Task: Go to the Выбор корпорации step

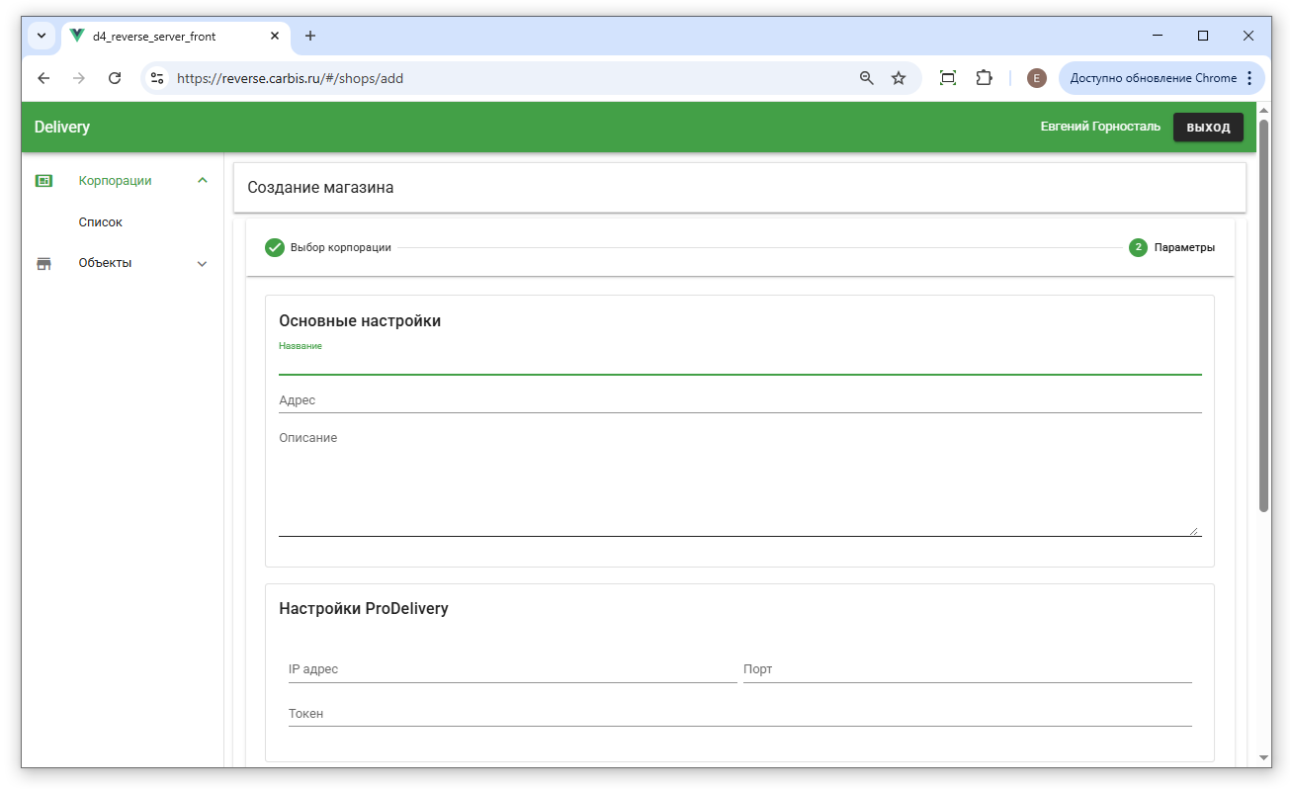Action: pyautogui.click(x=328, y=247)
